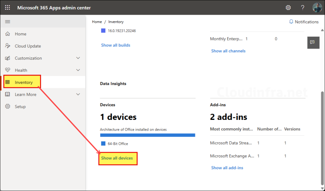Screen dimensions: 325x191
Task: Open Show all channels link
Action: [x=228, y=51]
